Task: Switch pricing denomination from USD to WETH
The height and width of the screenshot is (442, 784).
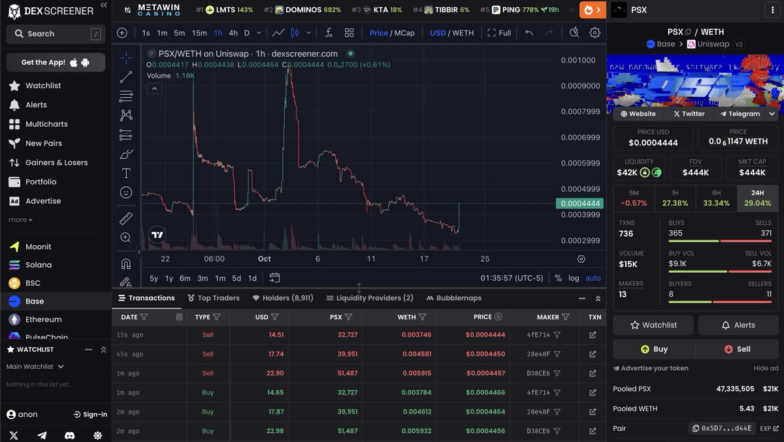Action: pyautogui.click(x=463, y=32)
